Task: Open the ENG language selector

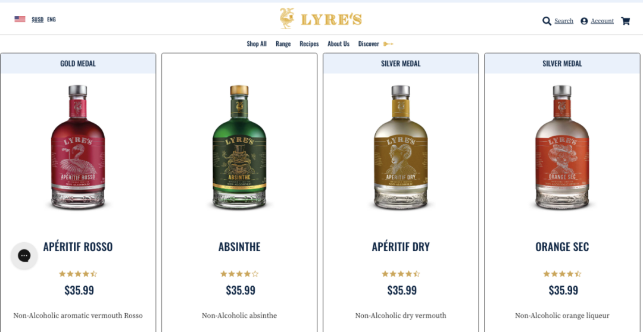Action: (51, 19)
